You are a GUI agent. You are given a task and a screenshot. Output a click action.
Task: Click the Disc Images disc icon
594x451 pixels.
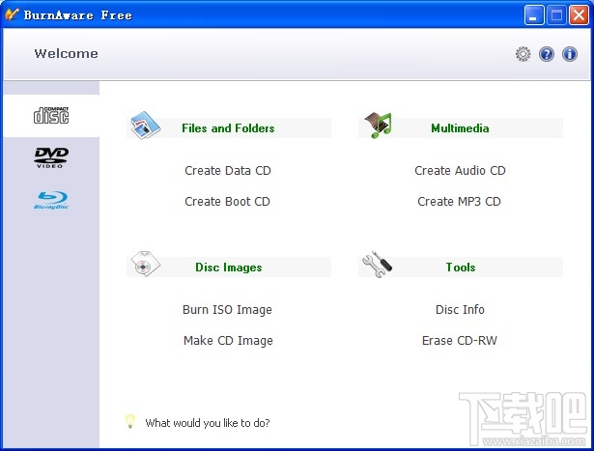coord(146,264)
